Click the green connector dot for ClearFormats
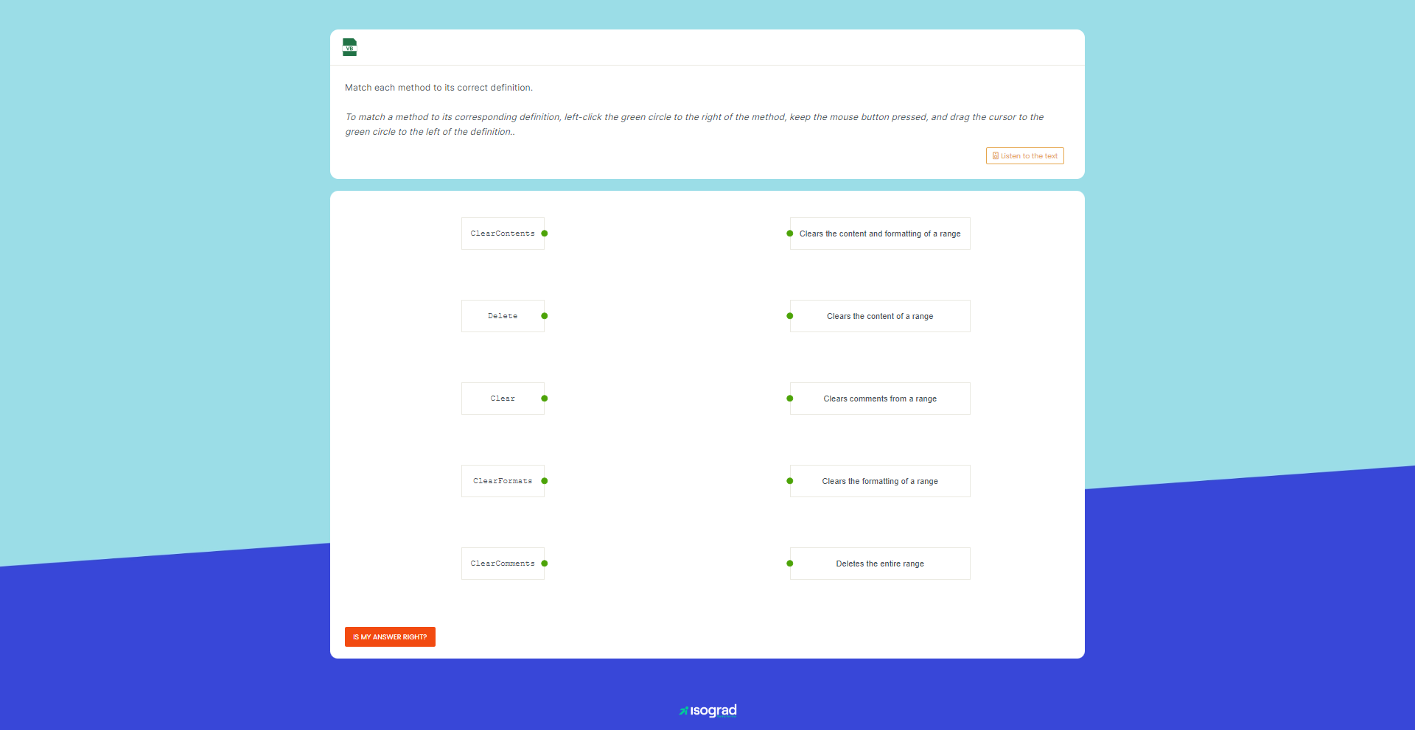1415x730 pixels. coord(545,481)
